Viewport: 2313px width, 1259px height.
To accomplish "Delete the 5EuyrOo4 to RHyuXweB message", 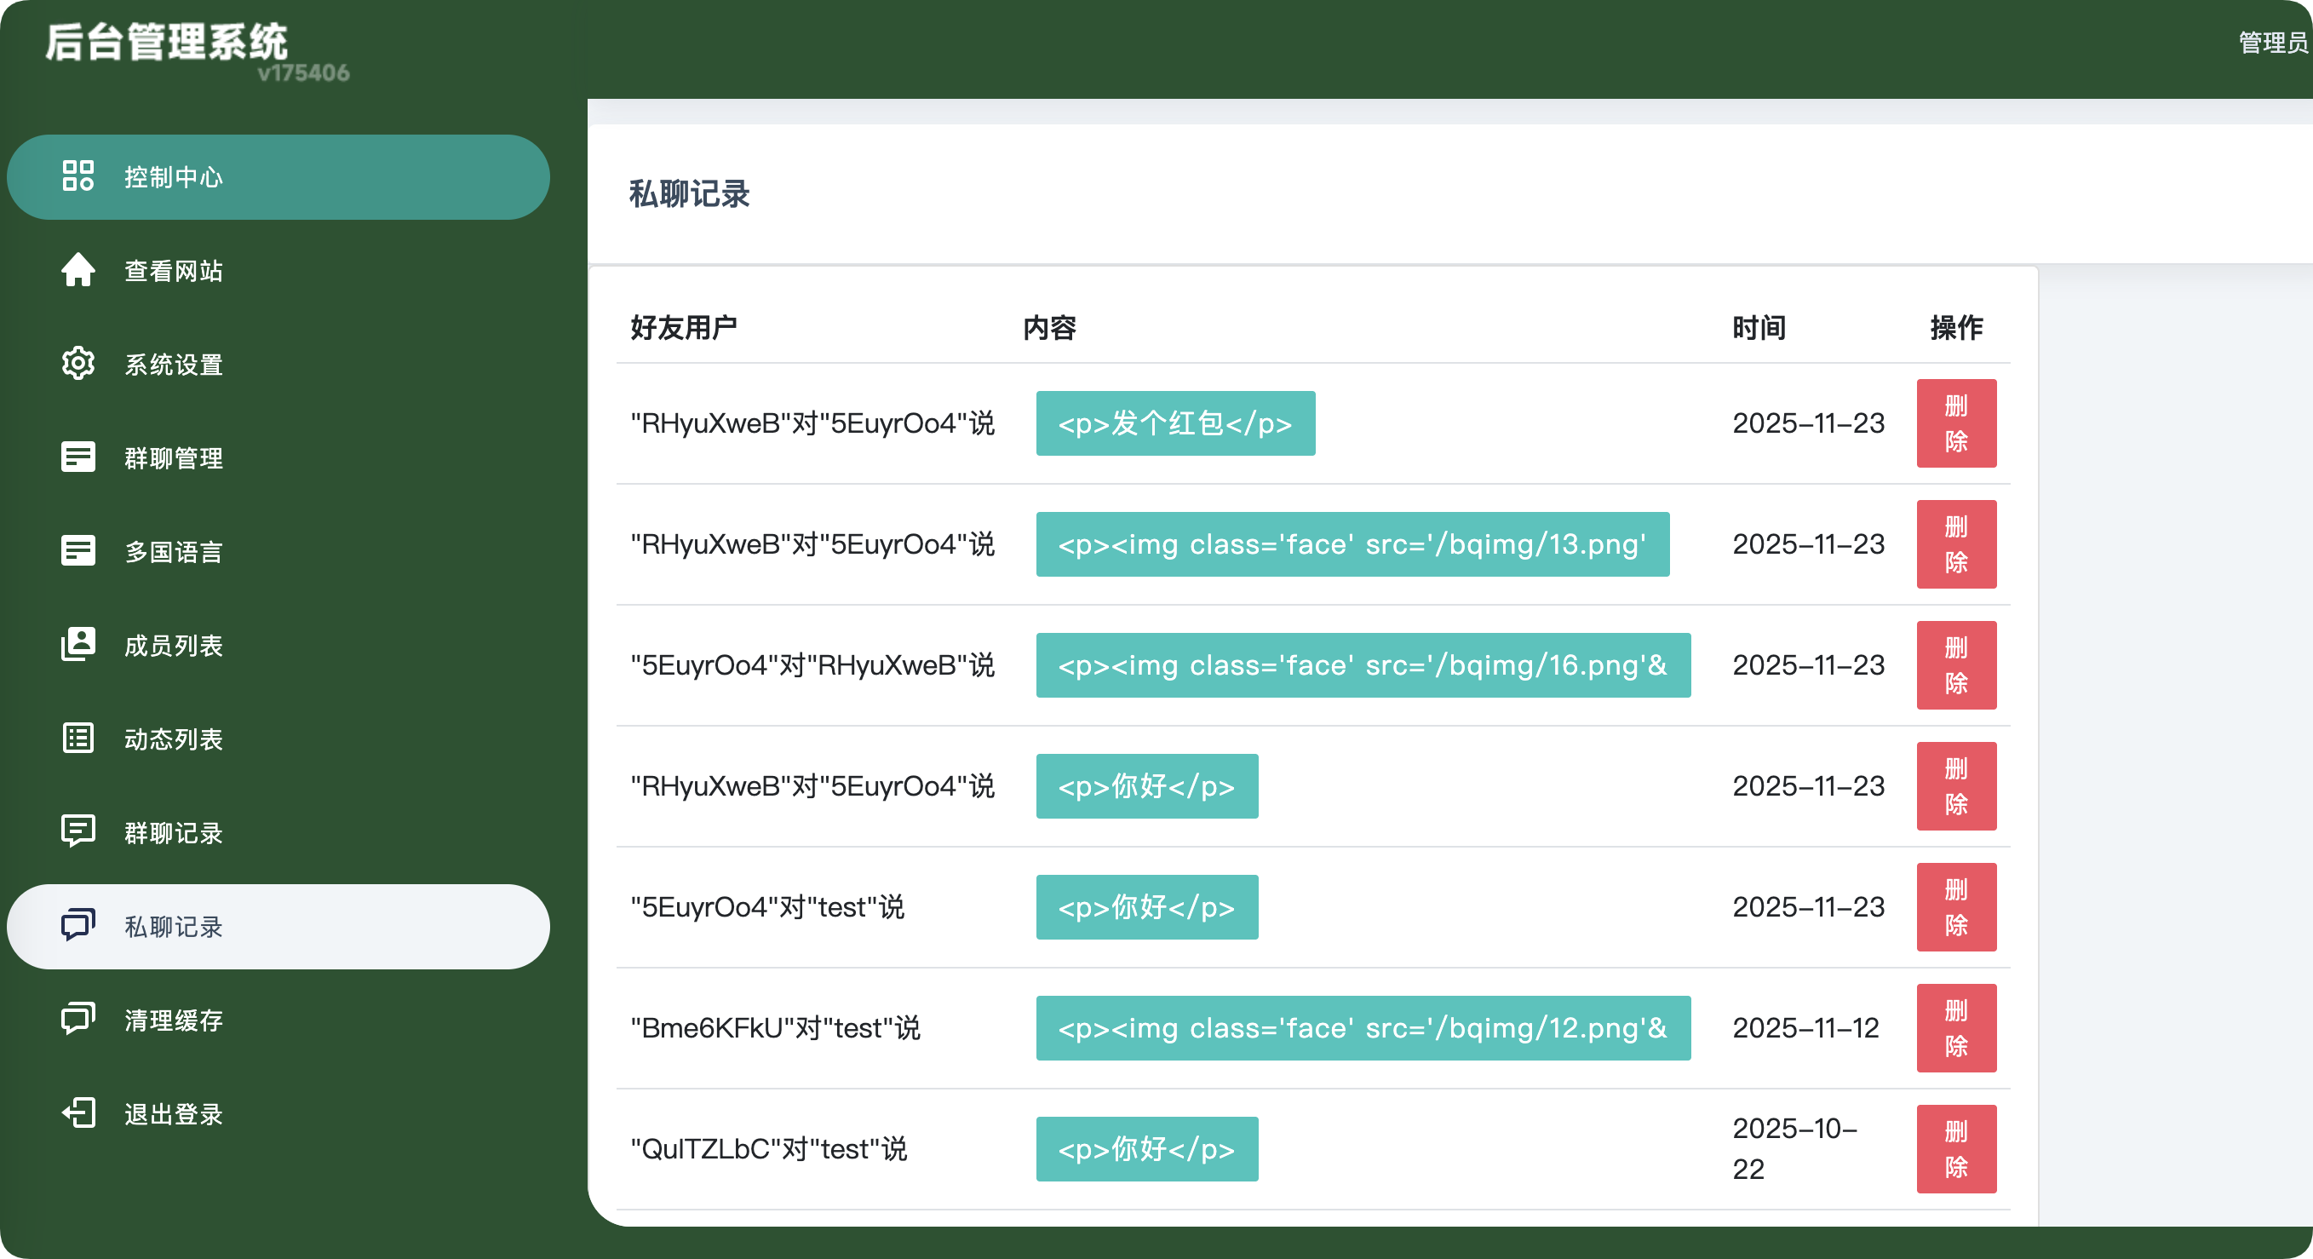I will tap(1956, 664).
